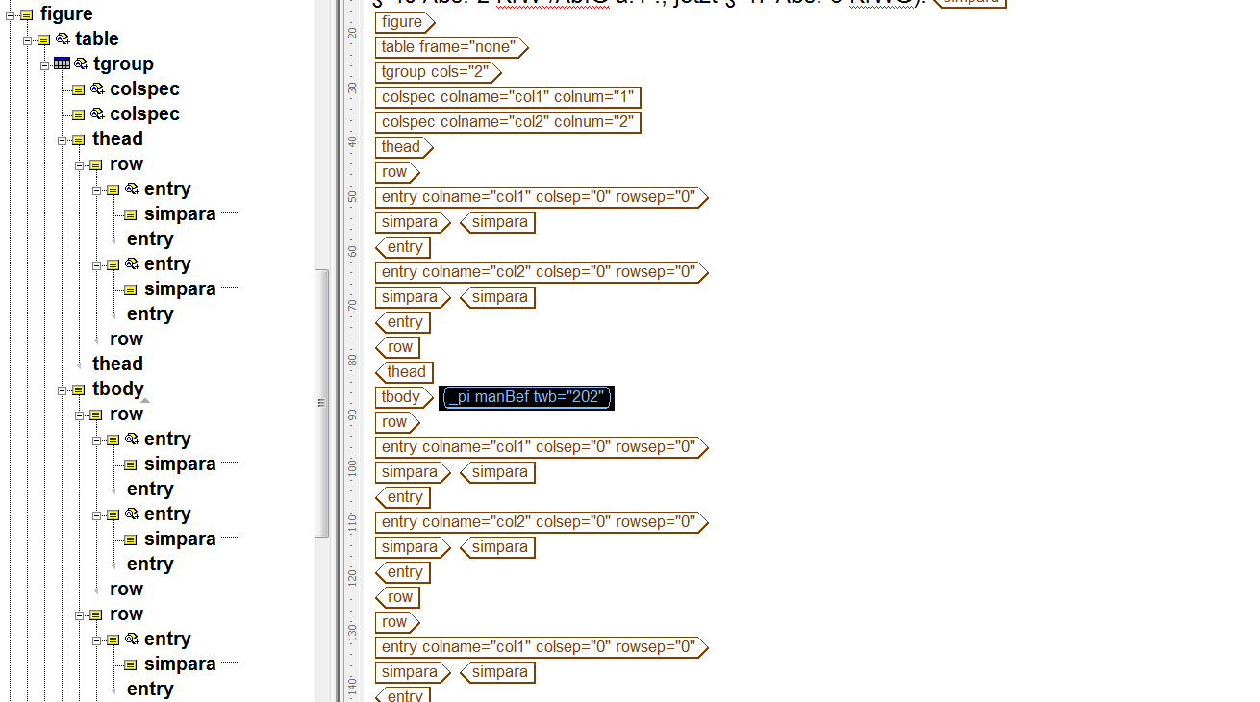Click the colspec colname="col1" tag pill
1260x702 pixels.
point(508,96)
